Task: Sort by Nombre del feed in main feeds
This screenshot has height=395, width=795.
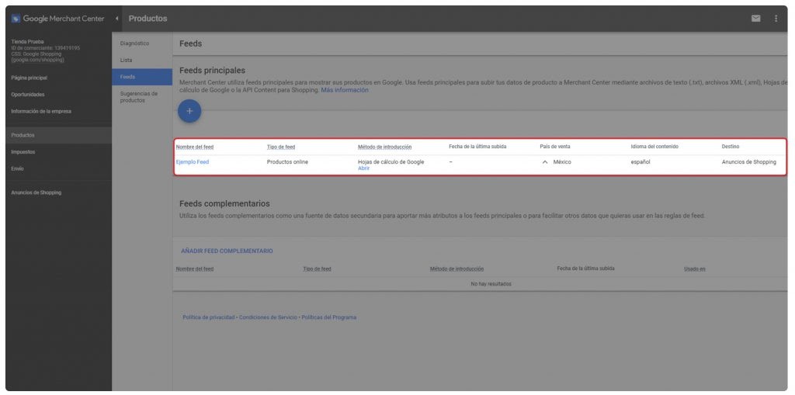Action: (195, 147)
